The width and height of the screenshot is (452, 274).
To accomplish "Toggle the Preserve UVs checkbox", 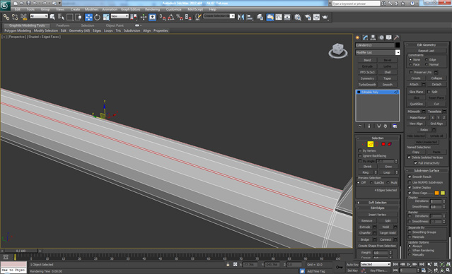I will click(412, 72).
